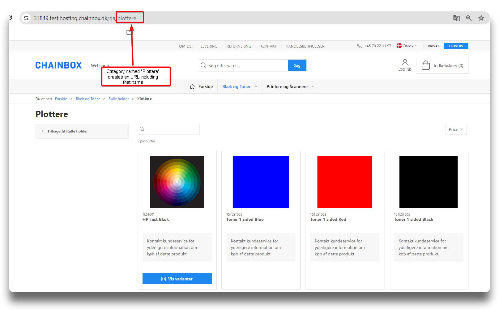Image resolution: width=499 pixels, height=311 pixels.
Task: Expand the Blæk og Toner menu
Action: (240, 86)
